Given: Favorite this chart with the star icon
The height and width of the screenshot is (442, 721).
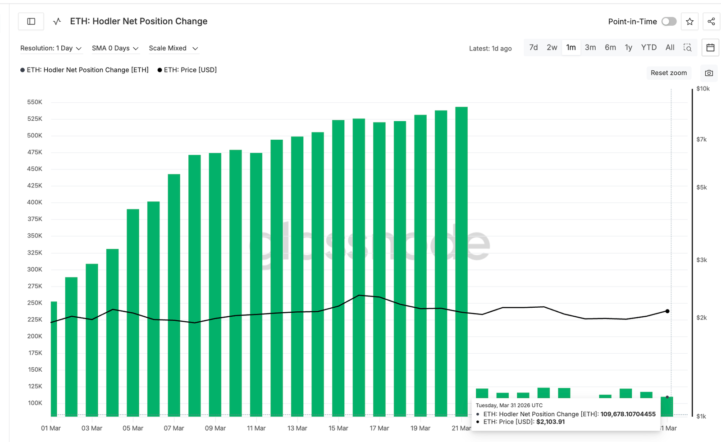Looking at the screenshot, I should pyautogui.click(x=689, y=21).
